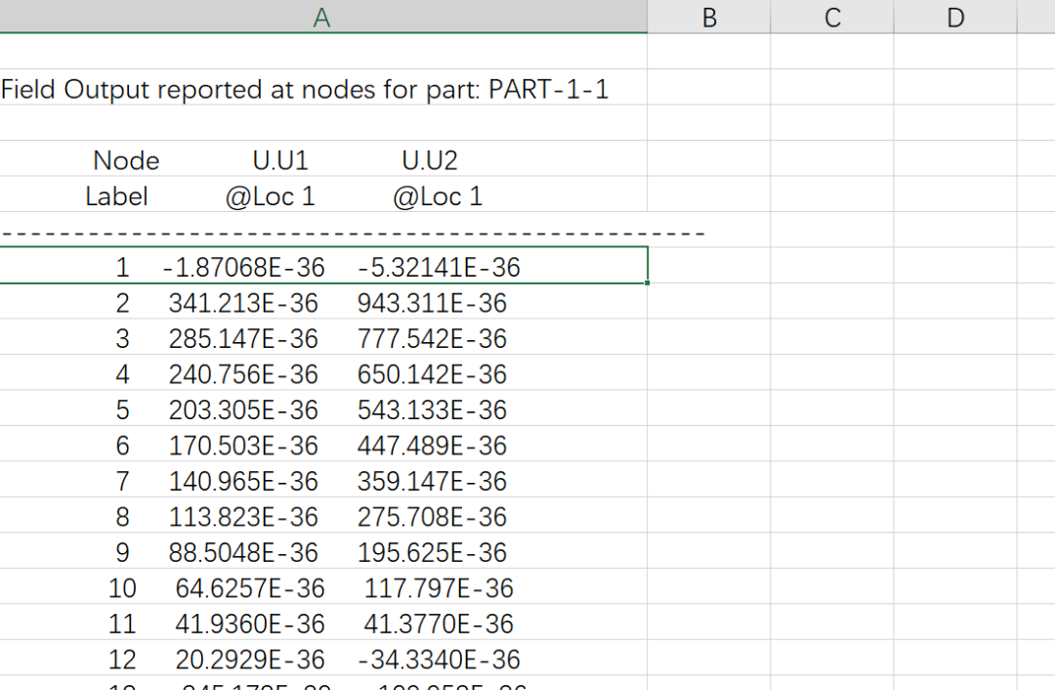Click the 'U.U1' column heading cell
This screenshot has width=1055, height=690.
276,159
